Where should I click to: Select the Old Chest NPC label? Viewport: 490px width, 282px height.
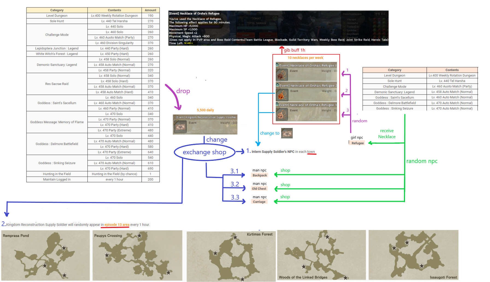coord(259,189)
